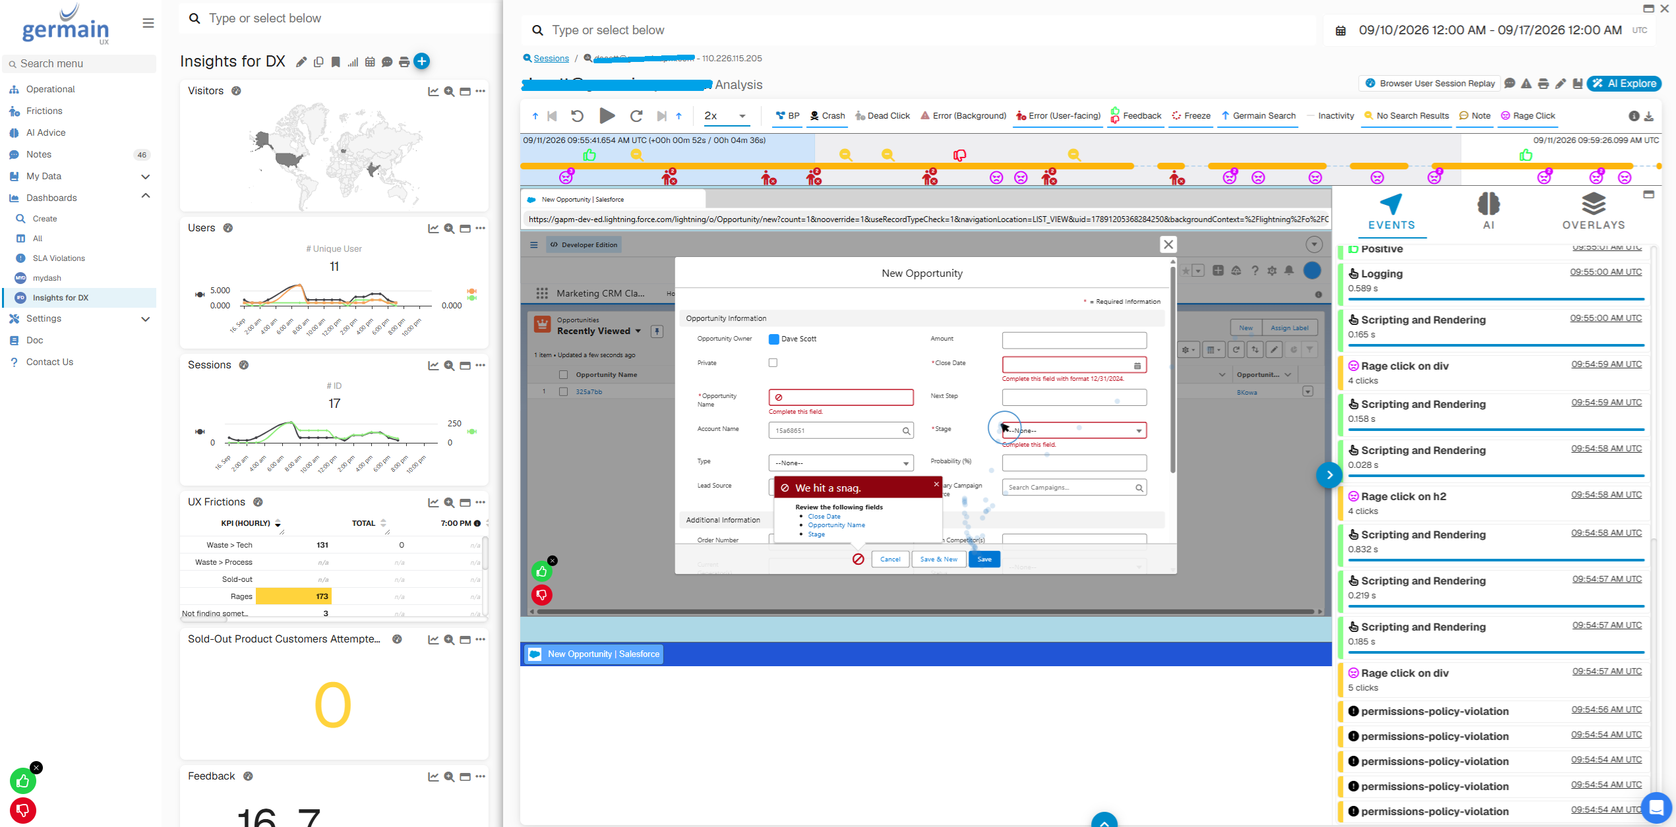This screenshot has height=827, width=1676.
Task: Click the play button in the session replay
Action: point(607,116)
